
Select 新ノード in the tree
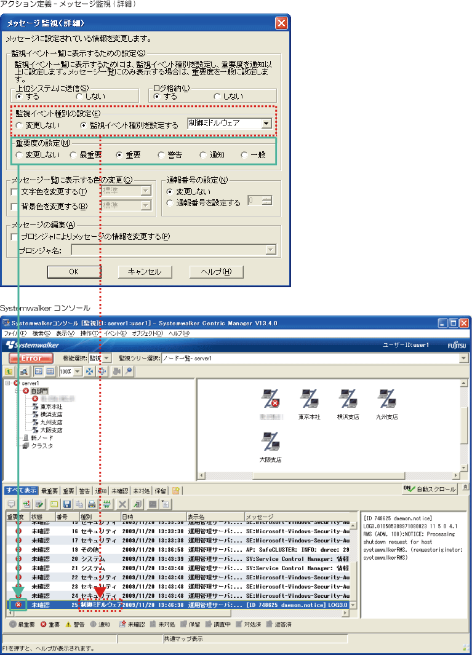pos(39,438)
